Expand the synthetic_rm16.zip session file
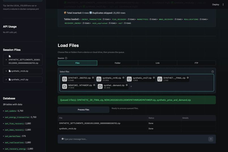 click(x=6, y=71)
